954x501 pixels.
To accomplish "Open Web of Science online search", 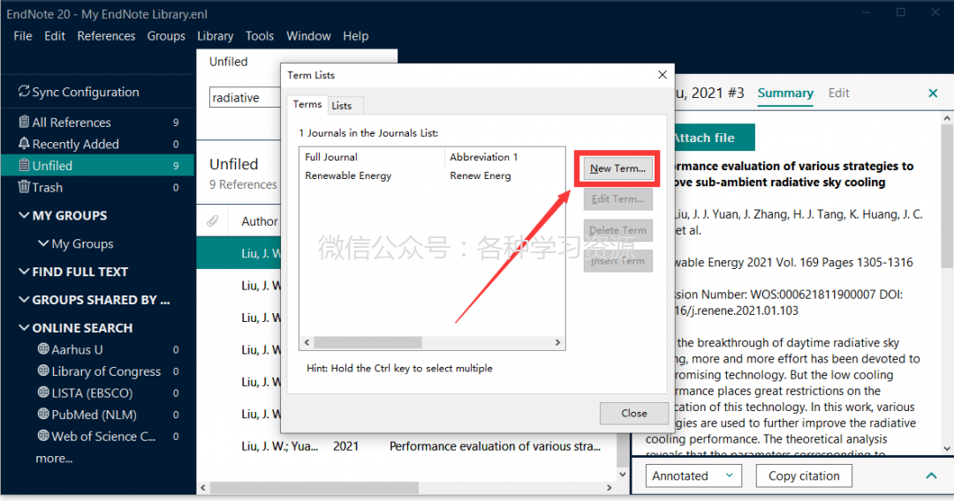I will click(103, 436).
